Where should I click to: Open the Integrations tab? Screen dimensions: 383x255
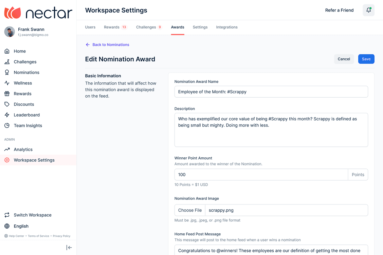[227, 27]
